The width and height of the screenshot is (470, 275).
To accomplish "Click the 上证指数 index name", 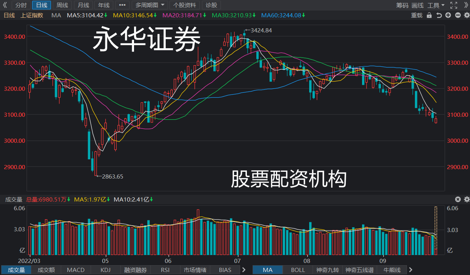I will point(32,15).
